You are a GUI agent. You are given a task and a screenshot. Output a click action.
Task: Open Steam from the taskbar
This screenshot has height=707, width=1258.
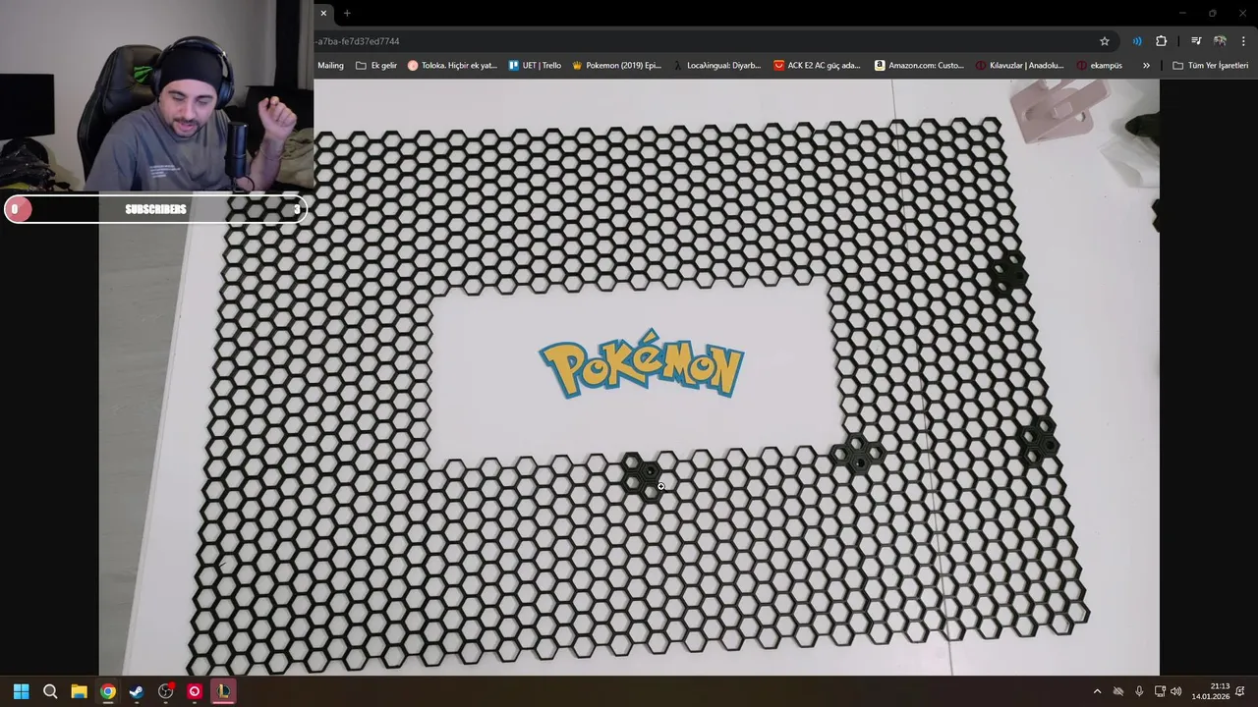click(137, 691)
